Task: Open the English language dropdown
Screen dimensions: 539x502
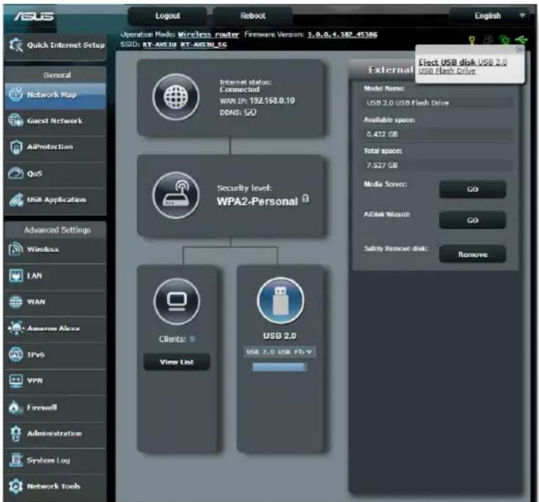Action: click(492, 16)
